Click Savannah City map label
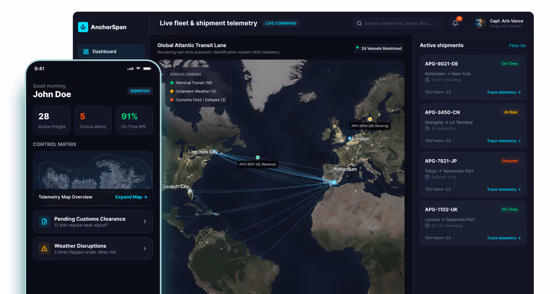The width and height of the screenshot is (560, 294). click(175, 187)
